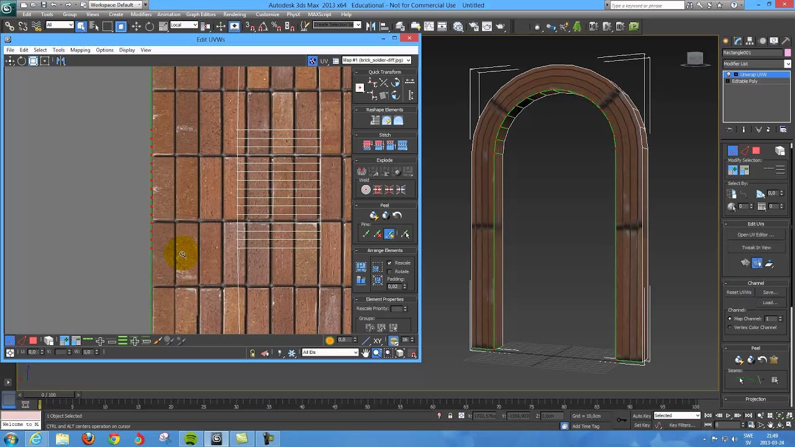The width and height of the screenshot is (795, 447).
Task: Open the Mirror tool in main toolbar
Action: pyautogui.click(x=371, y=26)
